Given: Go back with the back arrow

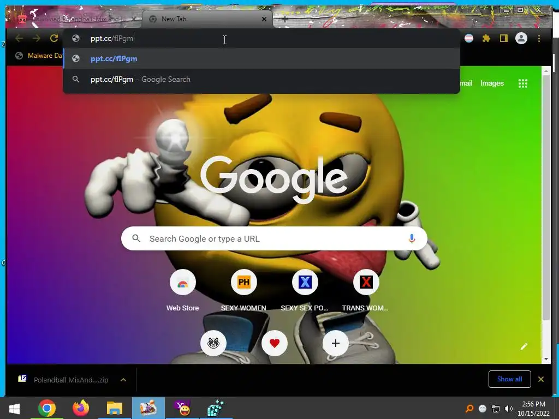Looking at the screenshot, I should (19, 38).
